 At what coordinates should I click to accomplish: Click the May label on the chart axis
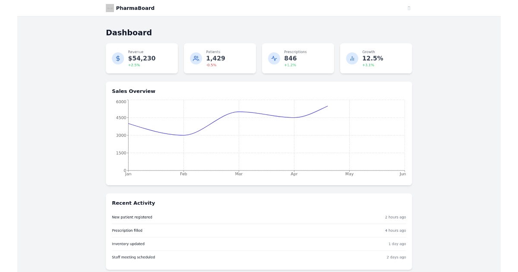click(x=350, y=174)
